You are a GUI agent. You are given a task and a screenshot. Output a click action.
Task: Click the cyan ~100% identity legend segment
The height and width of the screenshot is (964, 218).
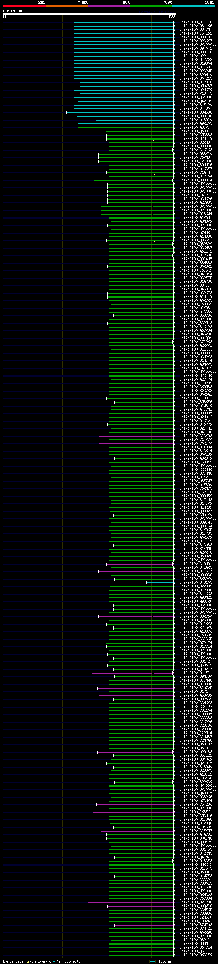tap(193, 6)
